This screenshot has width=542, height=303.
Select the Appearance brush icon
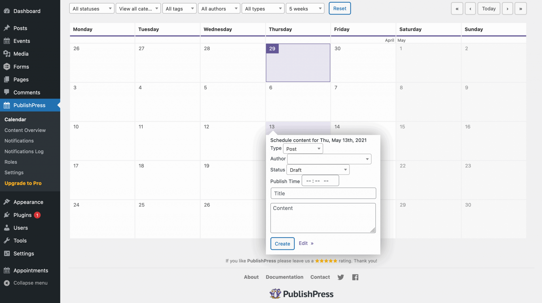coord(7,202)
